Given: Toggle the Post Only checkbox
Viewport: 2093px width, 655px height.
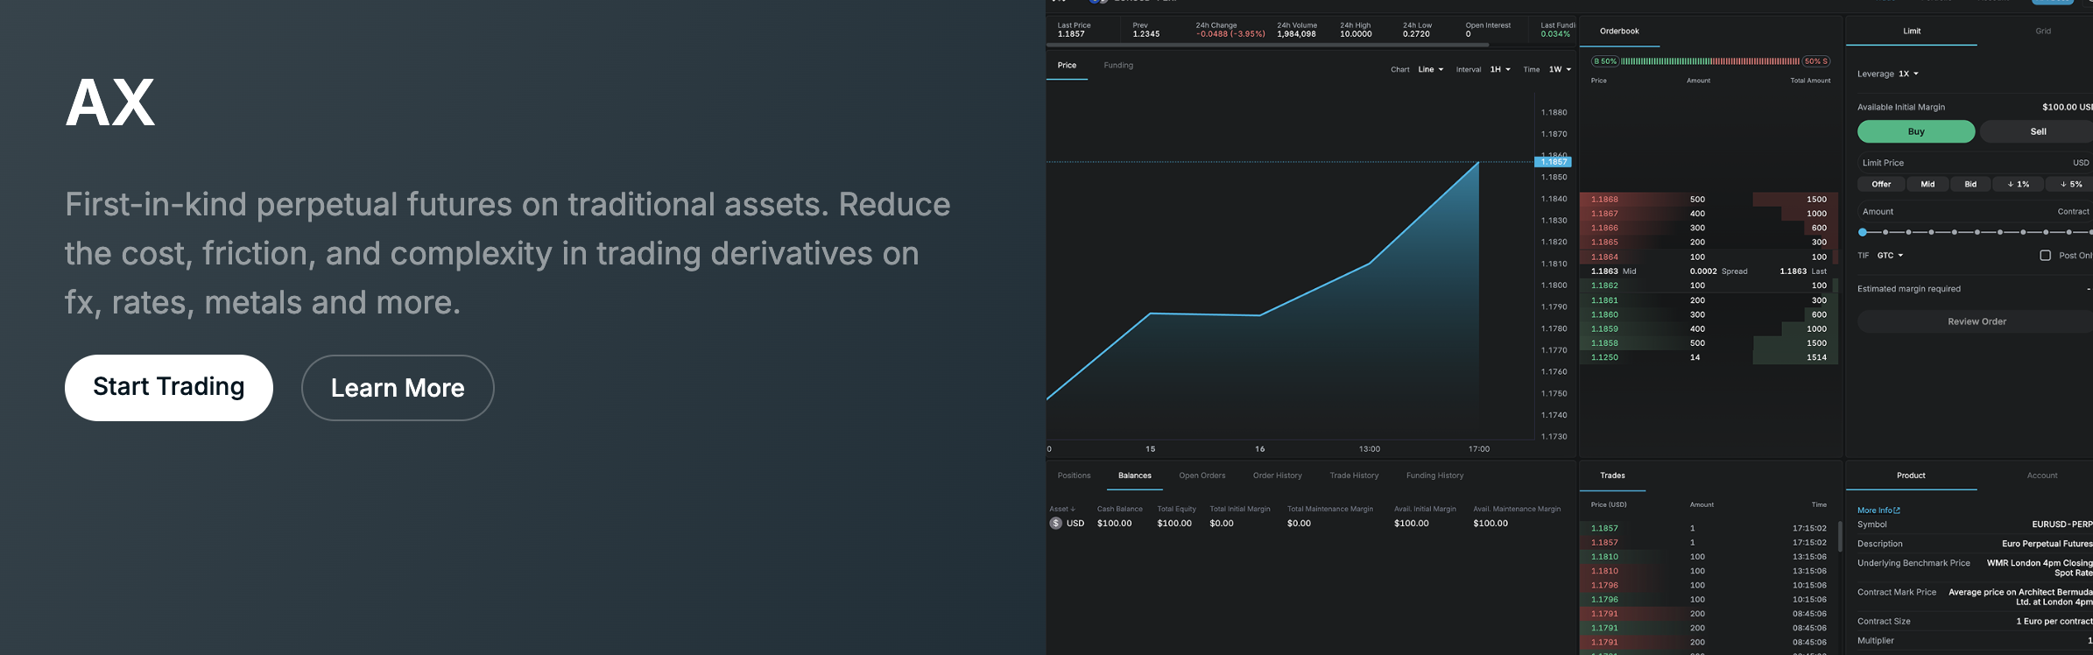Looking at the screenshot, I should (2045, 256).
